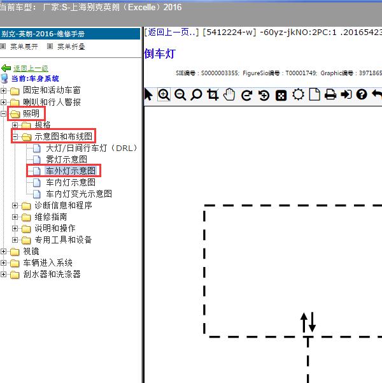This screenshot has height=383, width=382.
Task: Expand the 车辆进入系统 tree node
Action: 3,263
